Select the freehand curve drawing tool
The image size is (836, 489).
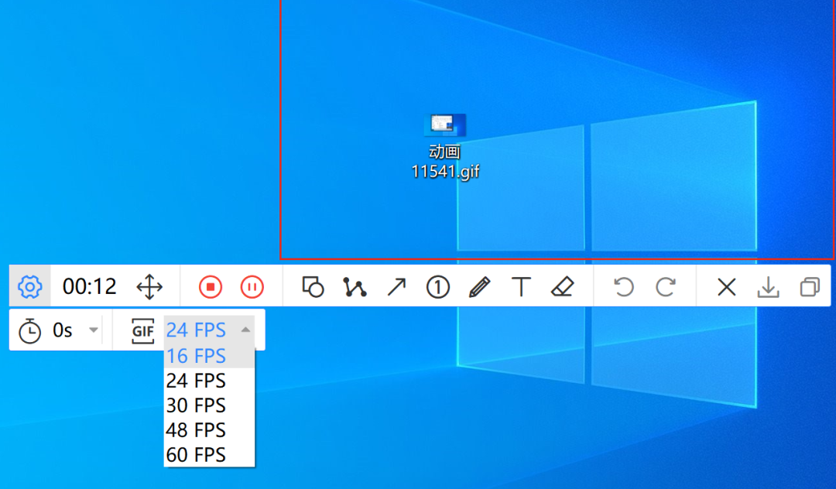coord(354,286)
